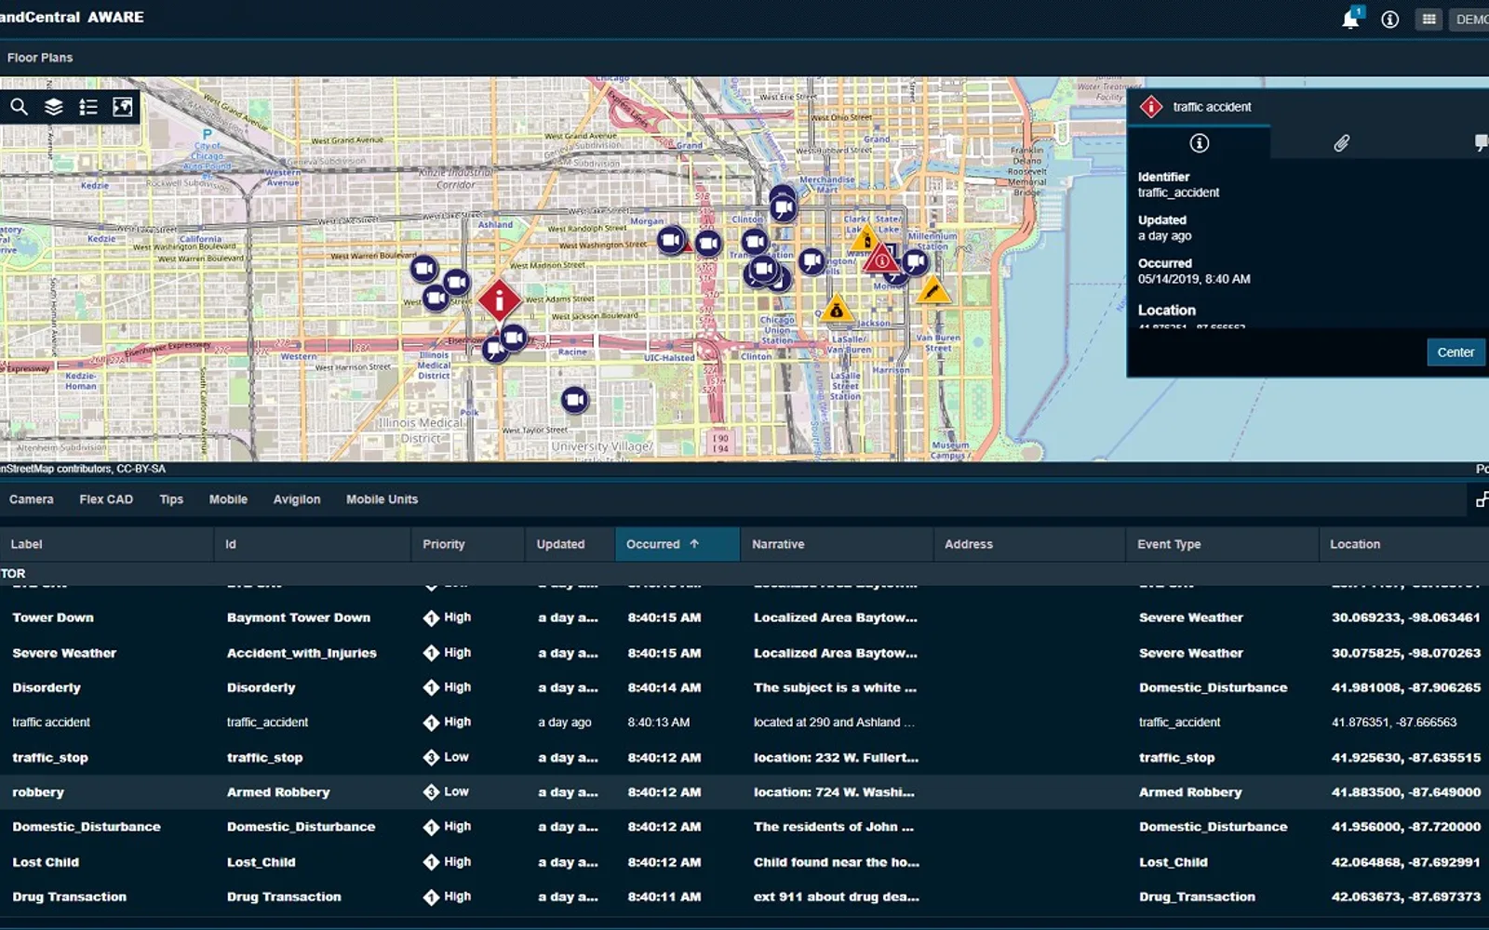Sort by the Event Type column header
This screenshot has width=1489, height=930.
[x=1222, y=544]
